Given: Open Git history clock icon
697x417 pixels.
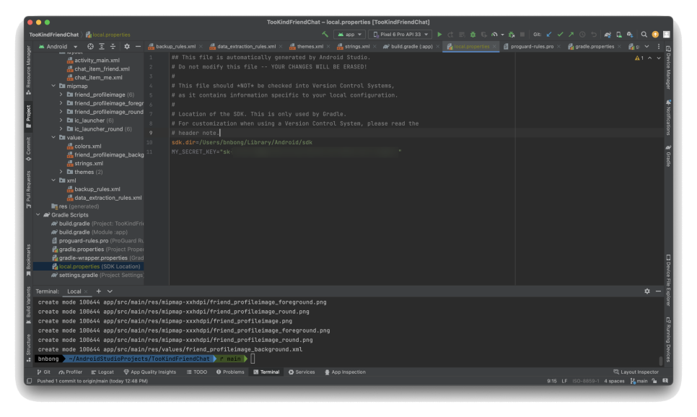Looking at the screenshot, I should (582, 34).
